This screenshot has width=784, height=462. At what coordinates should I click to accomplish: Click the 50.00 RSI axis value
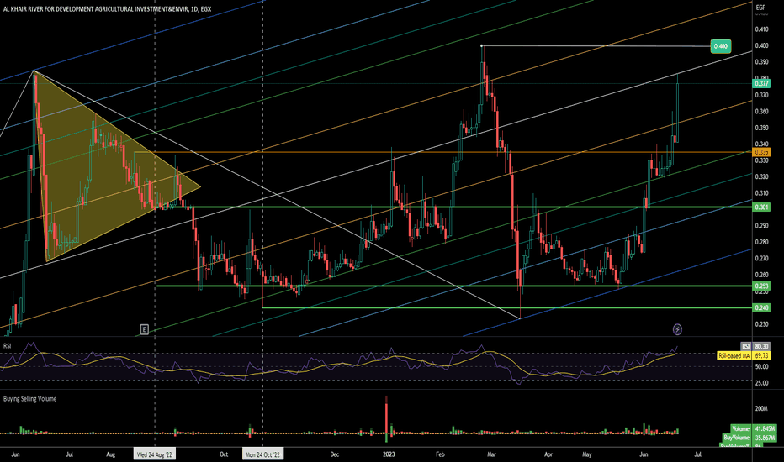[x=762, y=366]
